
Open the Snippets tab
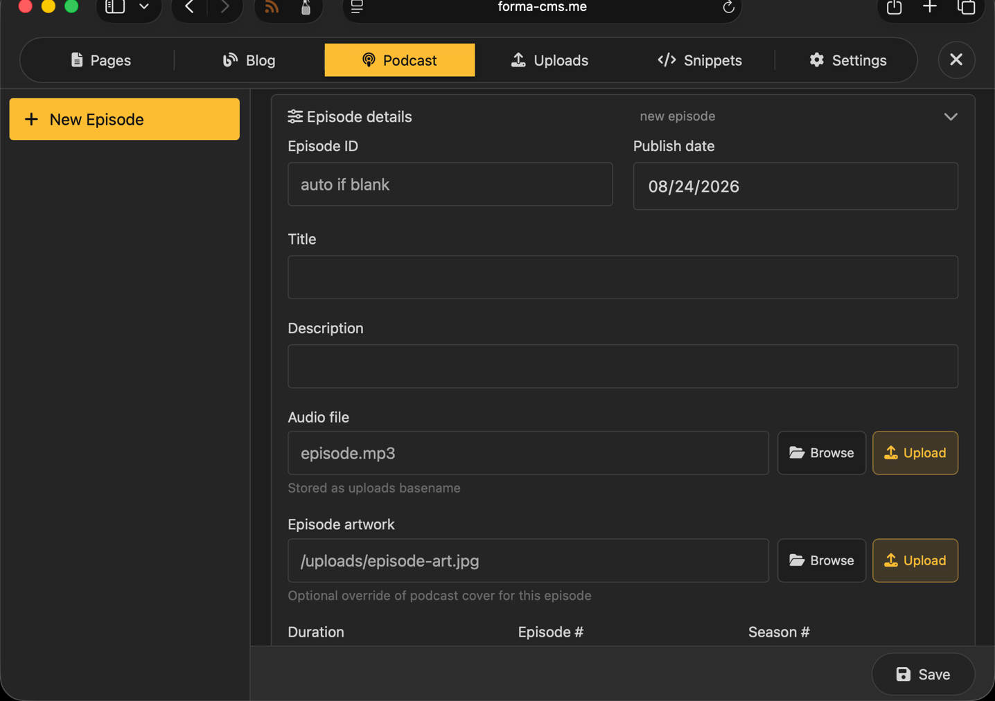pos(699,60)
